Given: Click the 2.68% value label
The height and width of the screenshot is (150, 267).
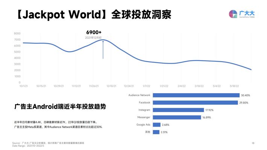Looking at the screenshot, I should 165,125.
